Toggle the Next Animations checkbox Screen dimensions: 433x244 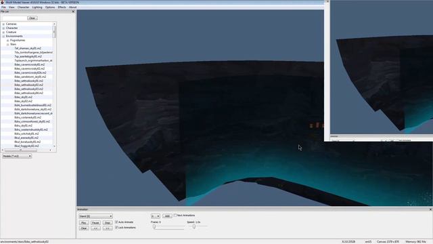(175, 216)
